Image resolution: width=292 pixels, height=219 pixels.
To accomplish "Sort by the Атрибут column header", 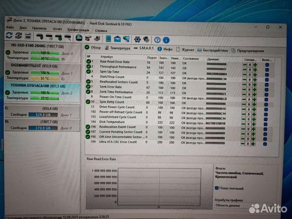I will (x=107, y=57).
